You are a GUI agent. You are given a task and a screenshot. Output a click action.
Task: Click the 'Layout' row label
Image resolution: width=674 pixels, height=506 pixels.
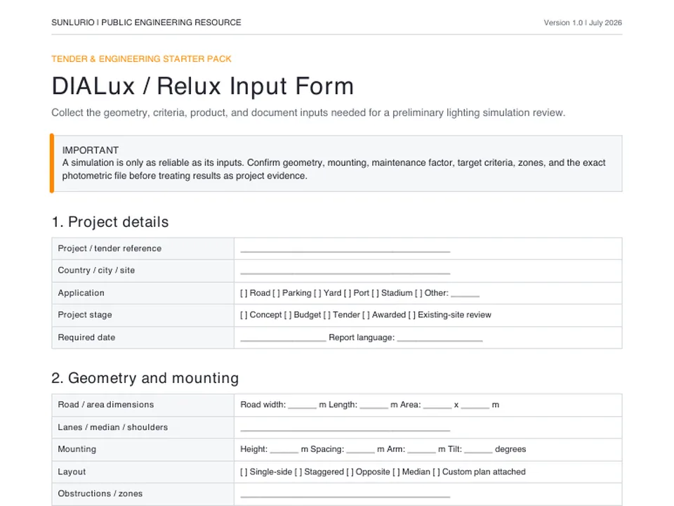72,472
